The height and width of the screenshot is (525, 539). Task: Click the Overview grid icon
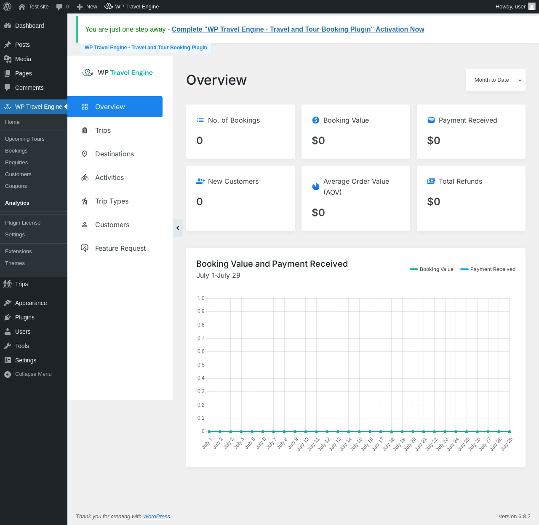85,107
